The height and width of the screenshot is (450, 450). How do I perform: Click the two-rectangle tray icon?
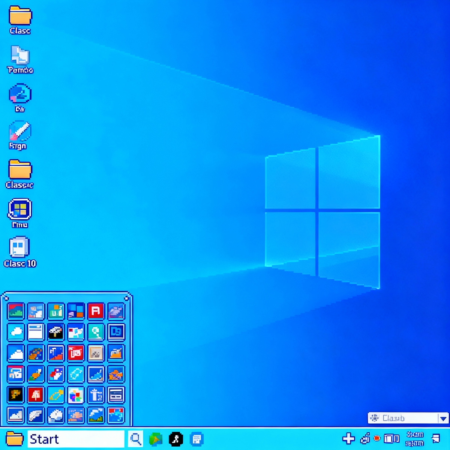[x=391, y=439]
